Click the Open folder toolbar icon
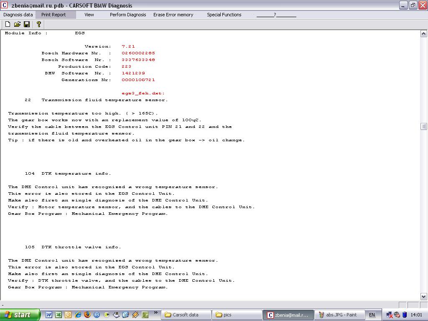Viewport: 428px width, 321px height. click(17, 24)
